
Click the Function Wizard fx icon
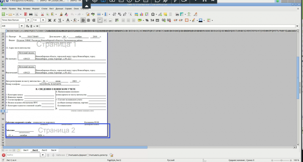(x=28, y=26)
